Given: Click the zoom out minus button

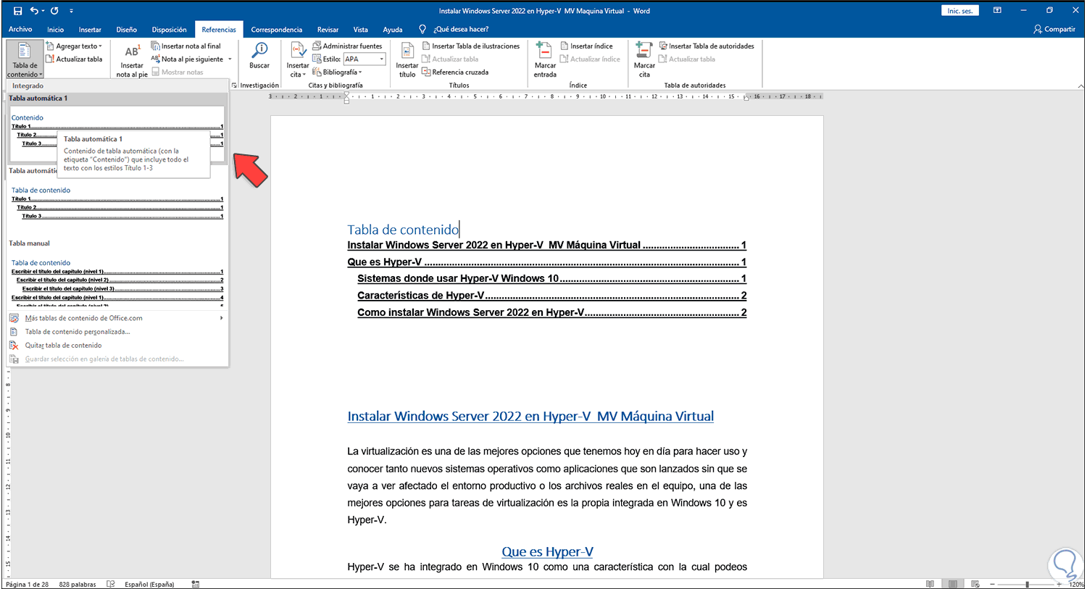Looking at the screenshot, I should coord(993,584).
